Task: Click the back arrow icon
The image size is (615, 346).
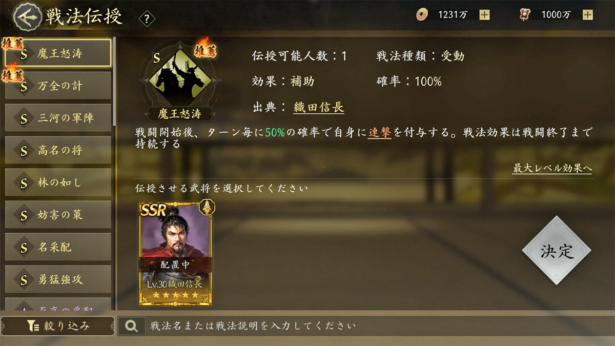Action: coord(26,17)
